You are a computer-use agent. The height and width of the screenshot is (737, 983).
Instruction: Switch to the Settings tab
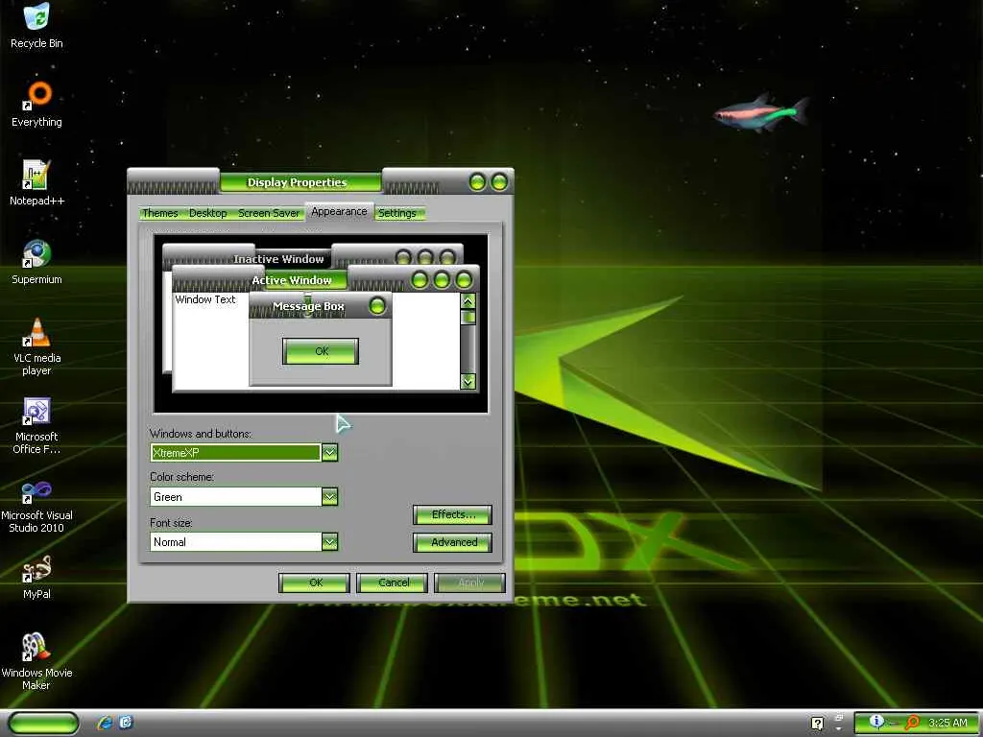396,213
